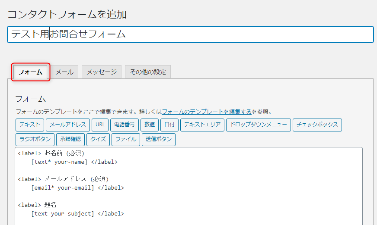
Task: Insert a ファイル upload tag
Action: [126, 140]
